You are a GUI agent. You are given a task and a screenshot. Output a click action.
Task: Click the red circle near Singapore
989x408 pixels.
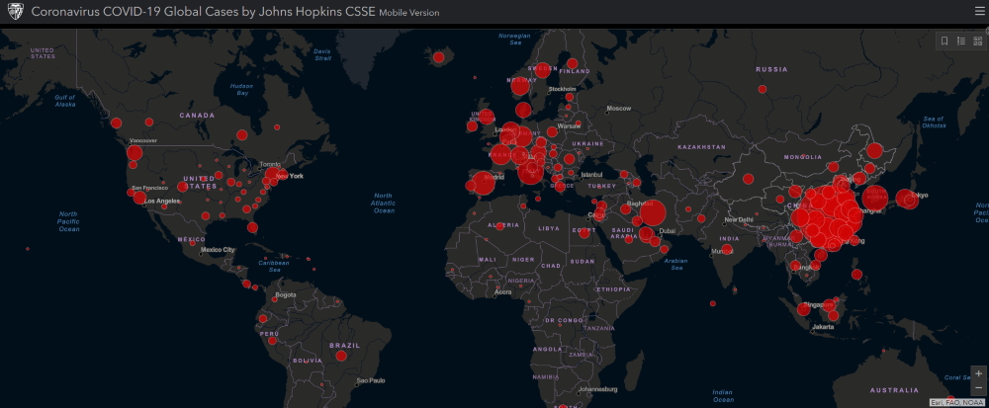(805, 308)
